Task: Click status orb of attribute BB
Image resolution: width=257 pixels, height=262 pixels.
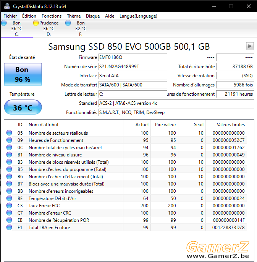Action: (9, 191)
